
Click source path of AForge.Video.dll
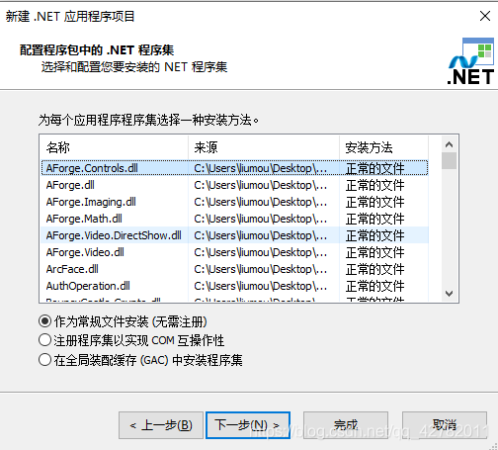(x=261, y=252)
